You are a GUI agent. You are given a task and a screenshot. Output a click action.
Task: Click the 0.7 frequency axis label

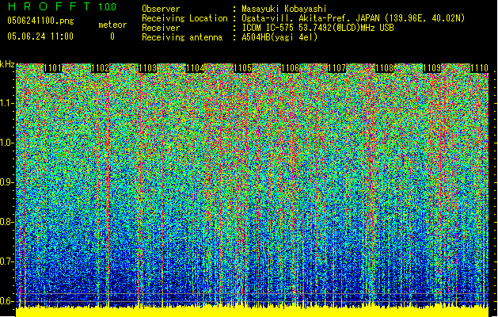point(7,262)
